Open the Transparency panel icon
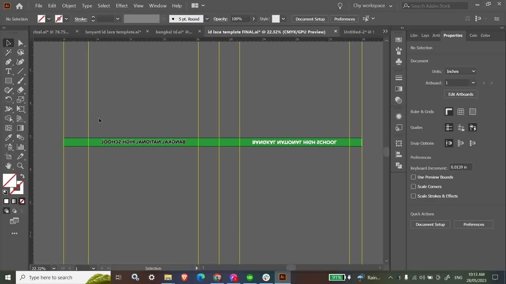 coord(398,100)
